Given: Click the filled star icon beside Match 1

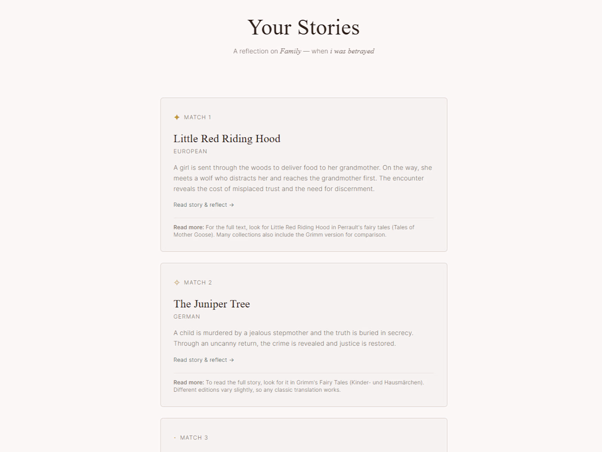Looking at the screenshot, I should point(177,117).
